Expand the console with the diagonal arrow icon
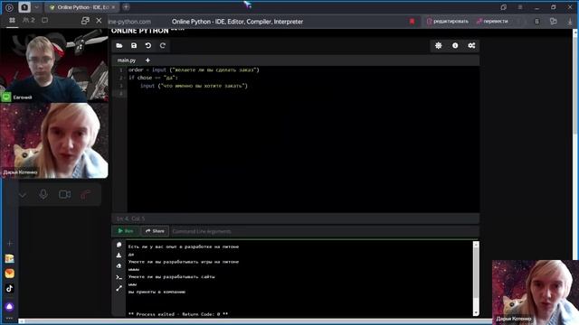 click(119, 289)
